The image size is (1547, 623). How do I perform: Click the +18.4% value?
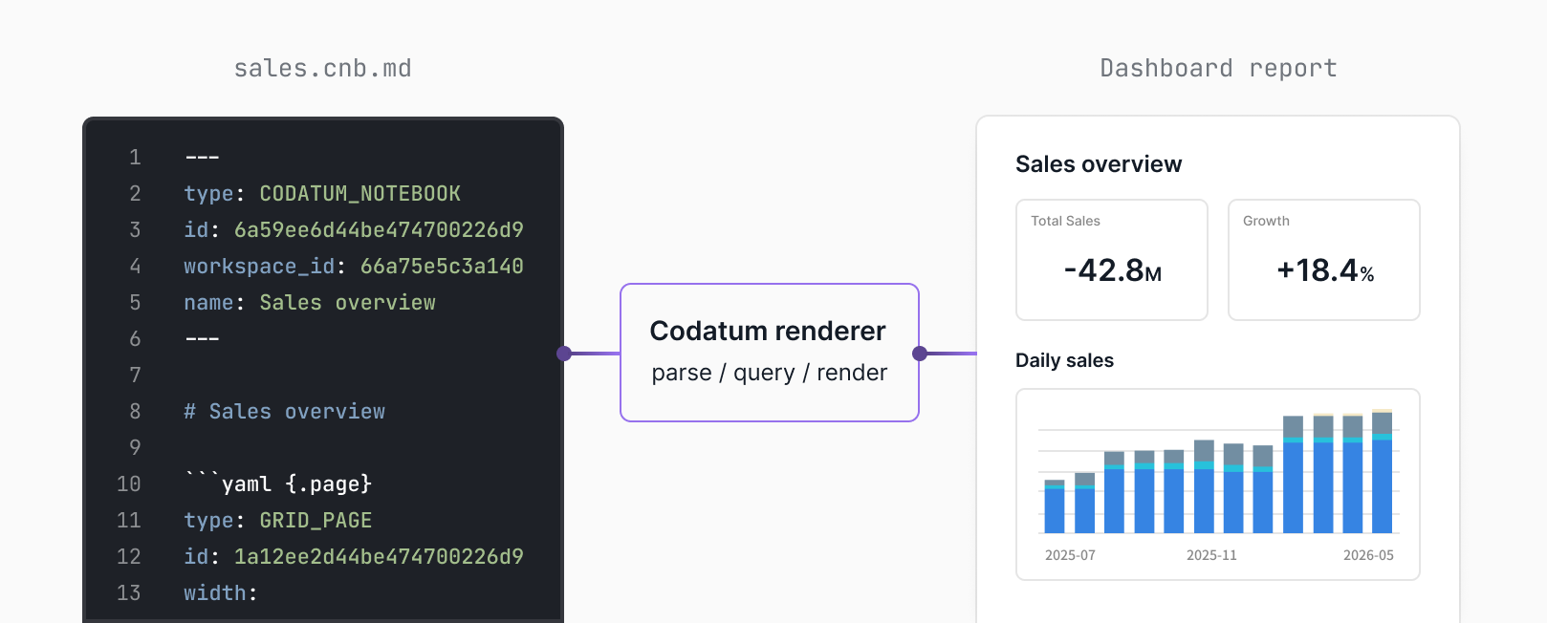(x=1325, y=270)
